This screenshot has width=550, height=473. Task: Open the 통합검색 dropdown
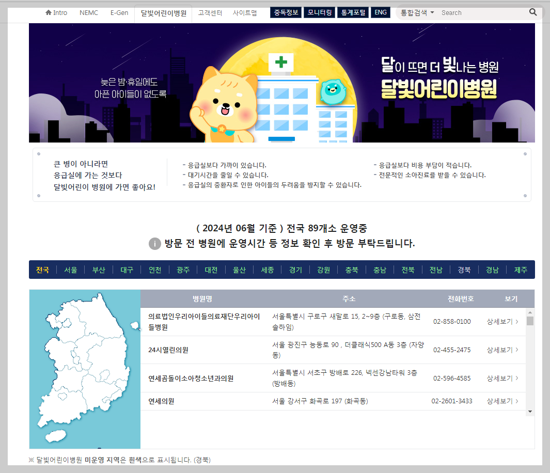point(417,12)
